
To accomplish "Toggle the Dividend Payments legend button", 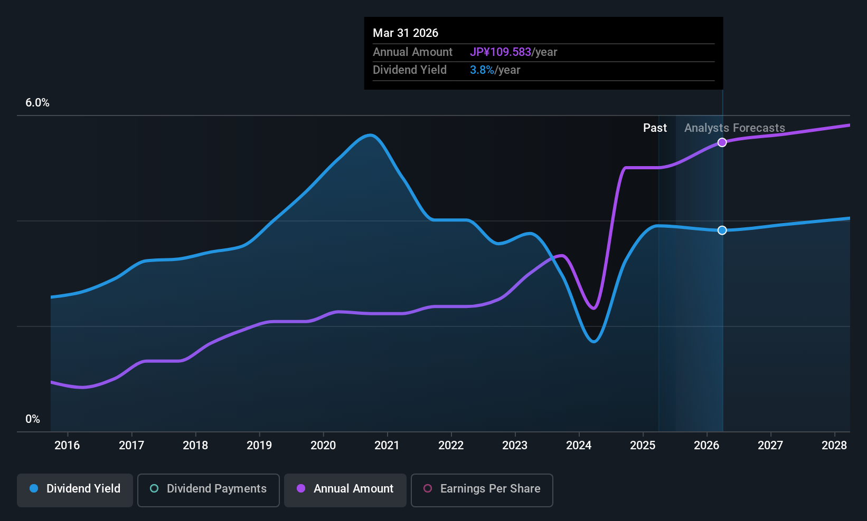I will coord(209,490).
